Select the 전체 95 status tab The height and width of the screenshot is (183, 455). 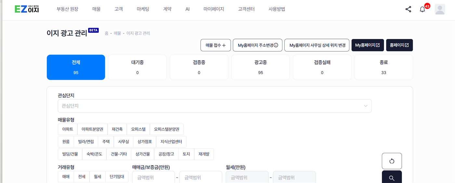(76, 67)
